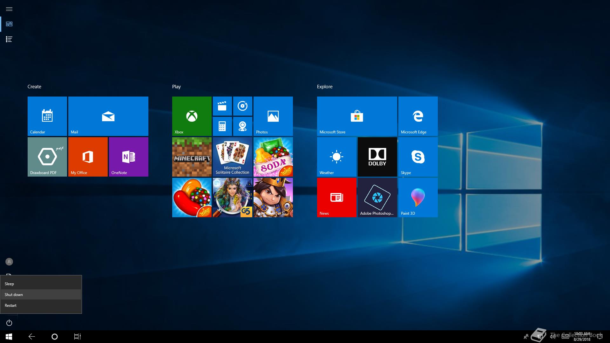Screen dimensions: 610x343
Task: Click the taskbar Back arrow
Action: (32, 337)
